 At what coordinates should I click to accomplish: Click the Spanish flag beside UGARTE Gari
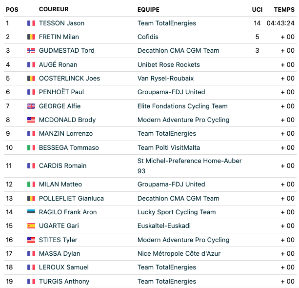pos(31,226)
